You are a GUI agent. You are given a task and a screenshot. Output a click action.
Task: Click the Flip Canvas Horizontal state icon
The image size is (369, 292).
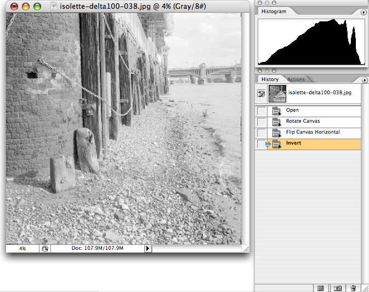click(276, 133)
